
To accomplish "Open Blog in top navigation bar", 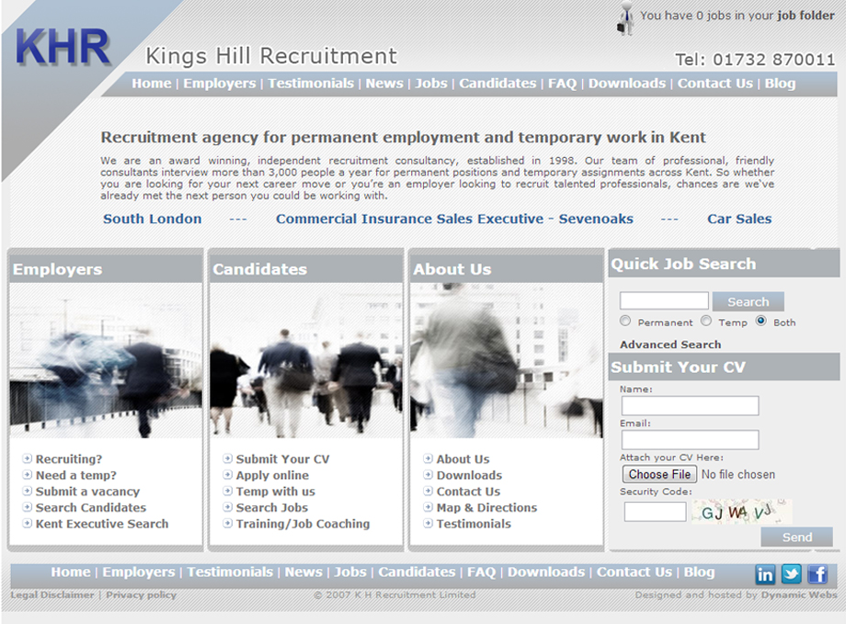I will pos(780,84).
